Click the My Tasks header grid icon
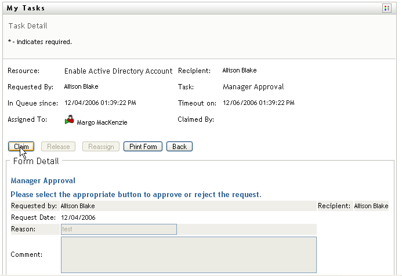This screenshot has height=276, width=402. coord(387,9)
